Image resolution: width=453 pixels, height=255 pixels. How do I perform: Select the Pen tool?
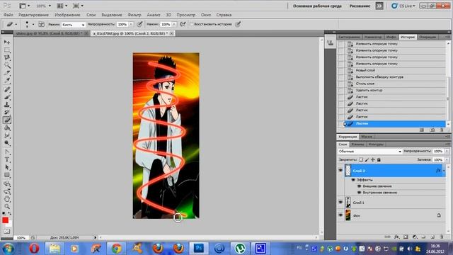[7, 152]
